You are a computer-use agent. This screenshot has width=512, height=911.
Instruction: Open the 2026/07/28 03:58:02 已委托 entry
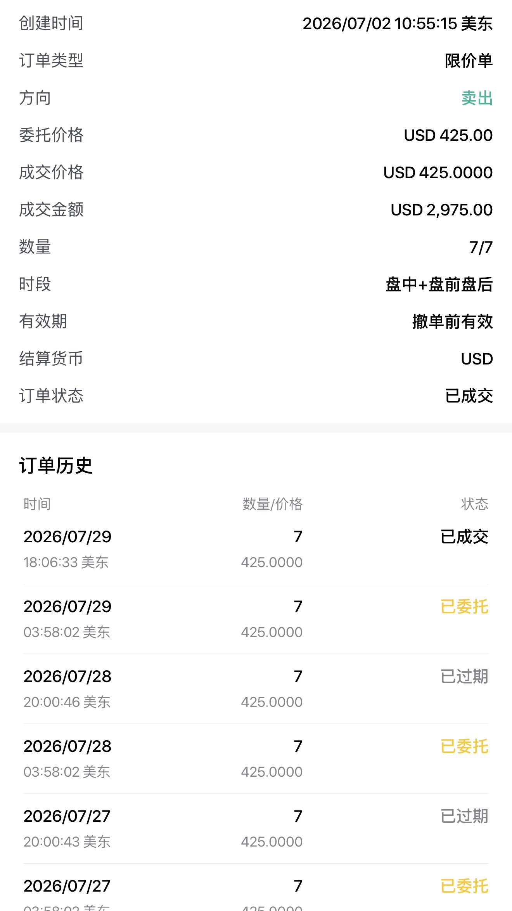tap(256, 759)
